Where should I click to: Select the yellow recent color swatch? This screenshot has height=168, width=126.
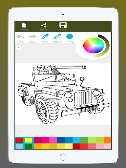click(x=29, y=140)
